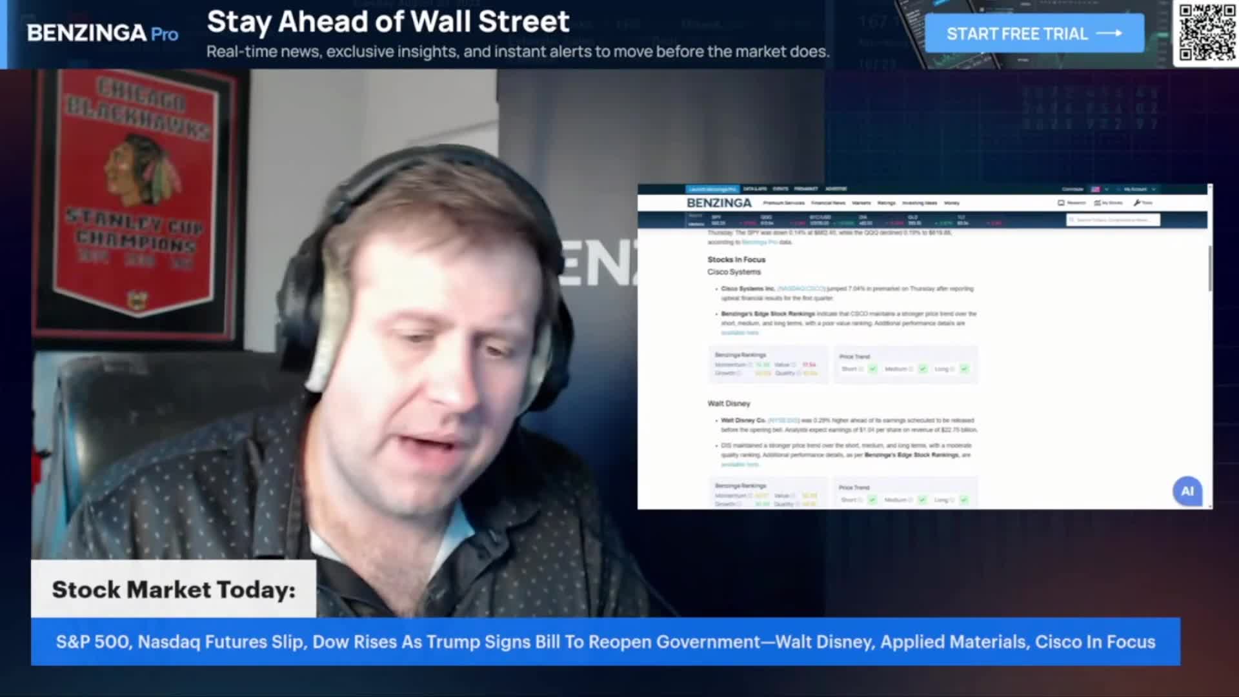Toggle the Short price trend checkmark for Cisco
1239x697 pixels.
pyautogui.click(x=873, y=369)
